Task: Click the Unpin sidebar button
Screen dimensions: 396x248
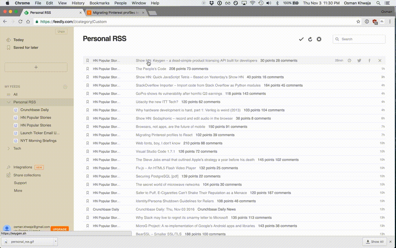Action: tap(62, 32)
